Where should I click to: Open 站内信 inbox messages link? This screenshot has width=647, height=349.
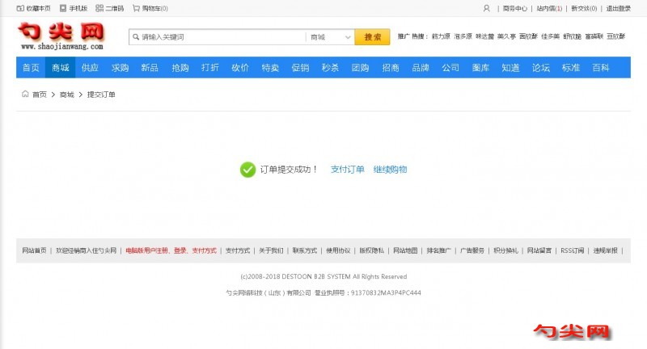coord(549,8)
